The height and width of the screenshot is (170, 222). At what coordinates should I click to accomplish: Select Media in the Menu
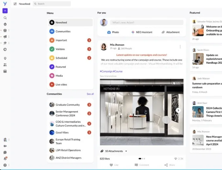coord(70,76)
